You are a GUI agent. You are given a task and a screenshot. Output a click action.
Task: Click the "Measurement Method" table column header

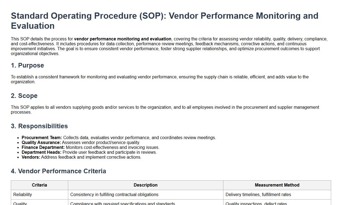pos(277,185)
